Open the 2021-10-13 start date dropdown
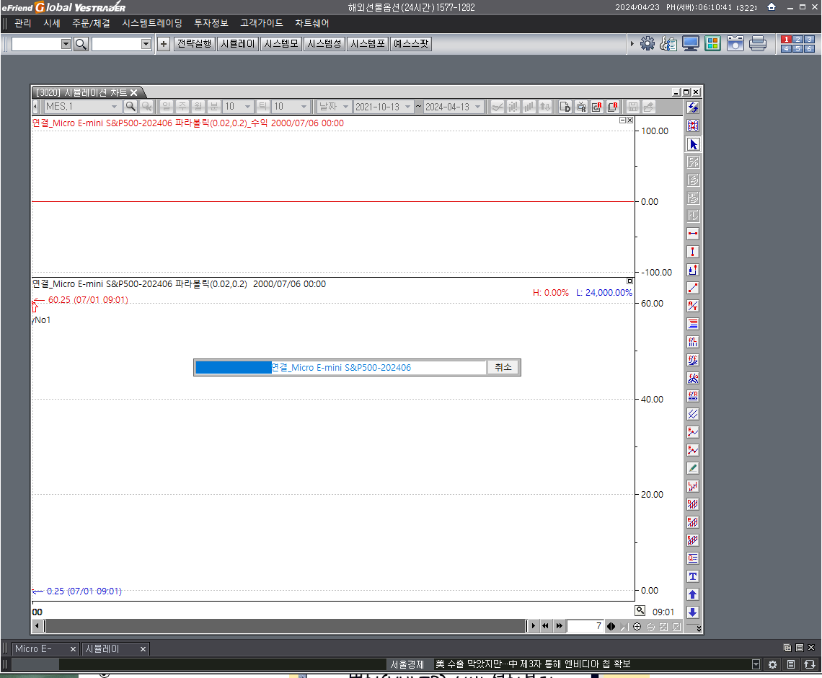 click(x=408, y=107)
